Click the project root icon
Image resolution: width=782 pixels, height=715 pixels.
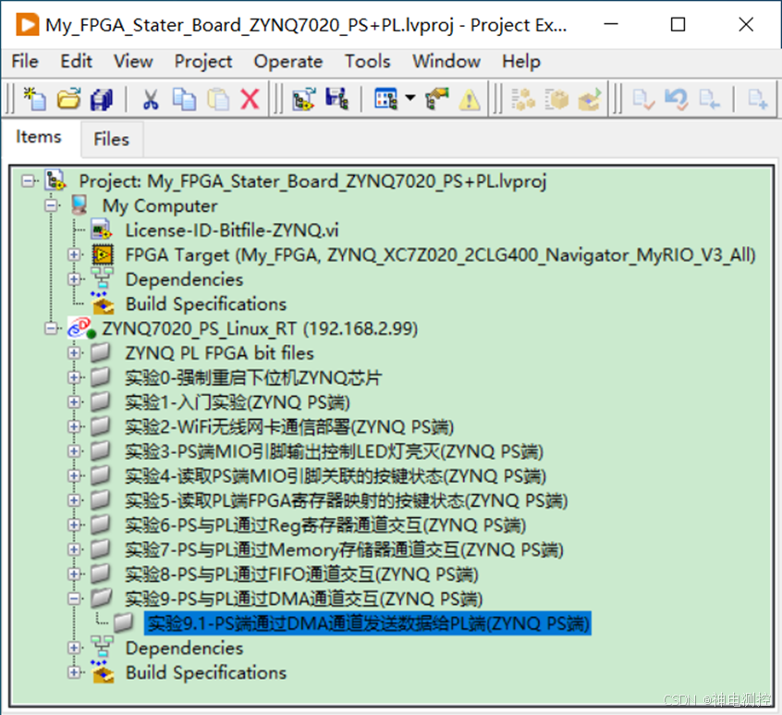tap(55, 180)
